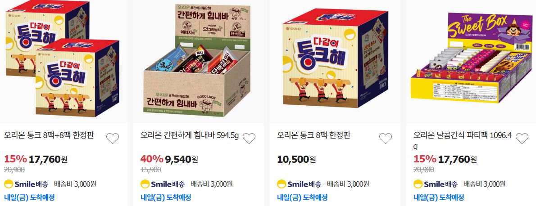Click Smile배송 badge for 10,500원 product
Viewport: 536px width, 206px height.
[299, 184]
